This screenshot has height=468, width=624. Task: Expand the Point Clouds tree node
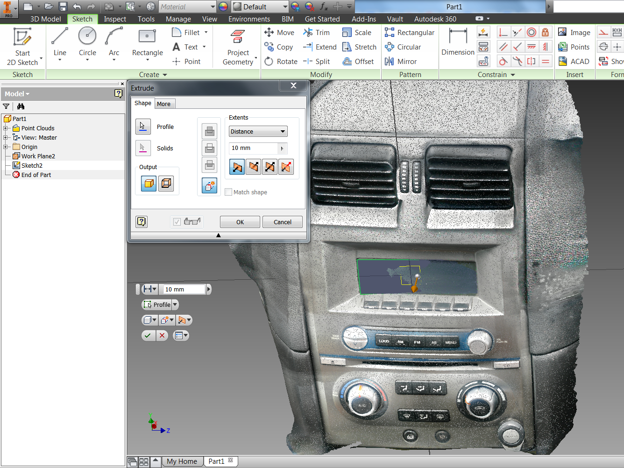(6, 128)
